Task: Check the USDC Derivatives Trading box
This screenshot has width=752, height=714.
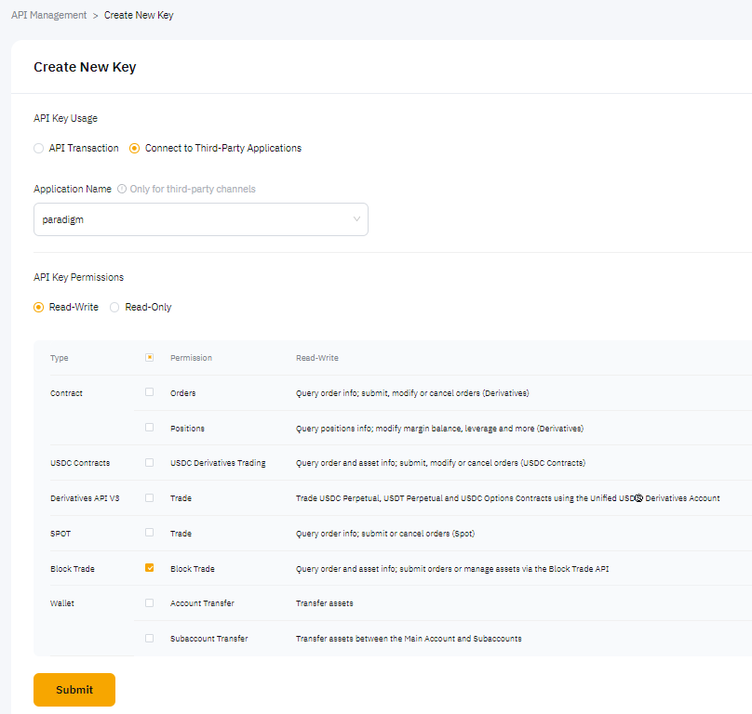Action: [149, 462]
